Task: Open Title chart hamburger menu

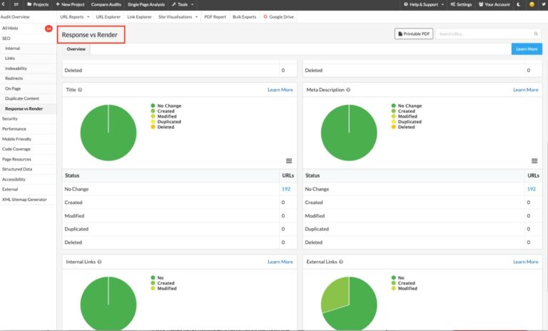Action: click(289, 161)
